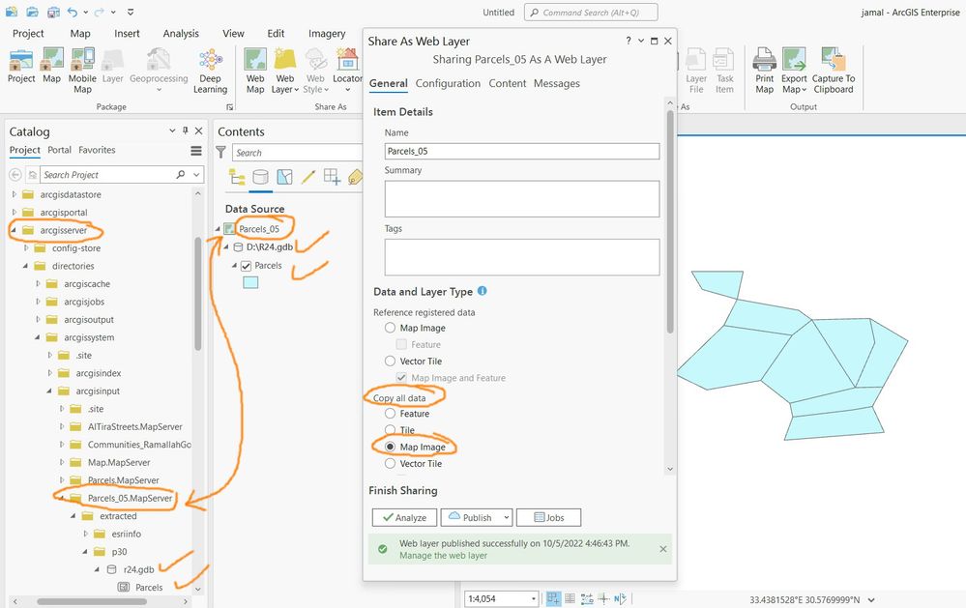966x608 pixels.
Task: Click the Analyze button
Action: pos(404,517)
